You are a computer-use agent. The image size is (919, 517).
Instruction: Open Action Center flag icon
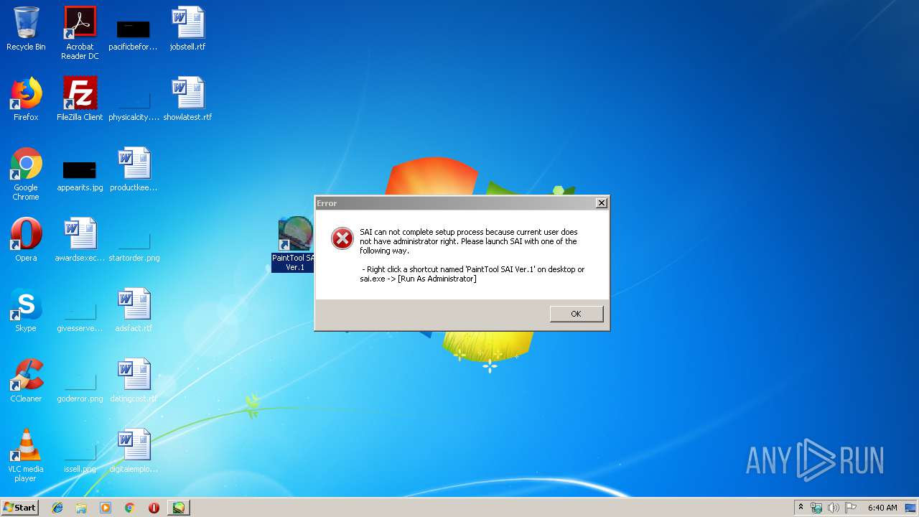(x=851, y=508)
